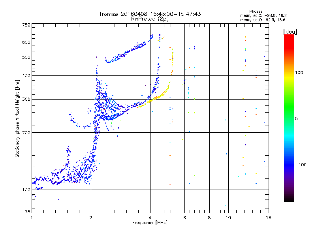316x237 pixels.
Task: Click the '16' x-axis tick label
Action: tap(269, 218)
